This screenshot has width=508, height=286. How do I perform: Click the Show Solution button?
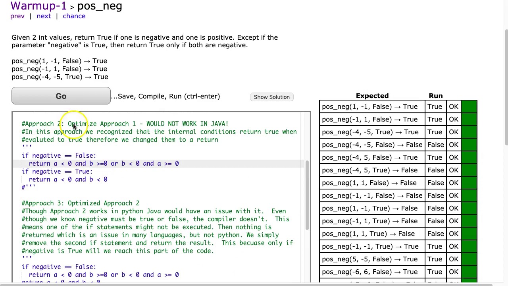tap(272, 97)
